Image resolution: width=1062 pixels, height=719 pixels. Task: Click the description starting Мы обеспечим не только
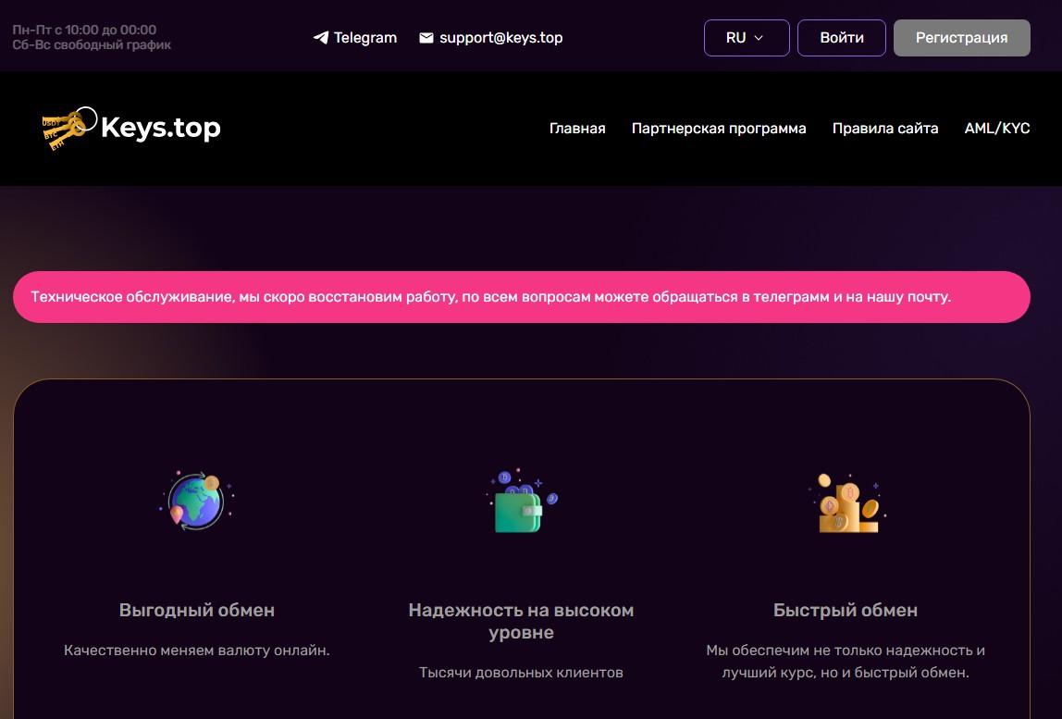pos(846,661)
